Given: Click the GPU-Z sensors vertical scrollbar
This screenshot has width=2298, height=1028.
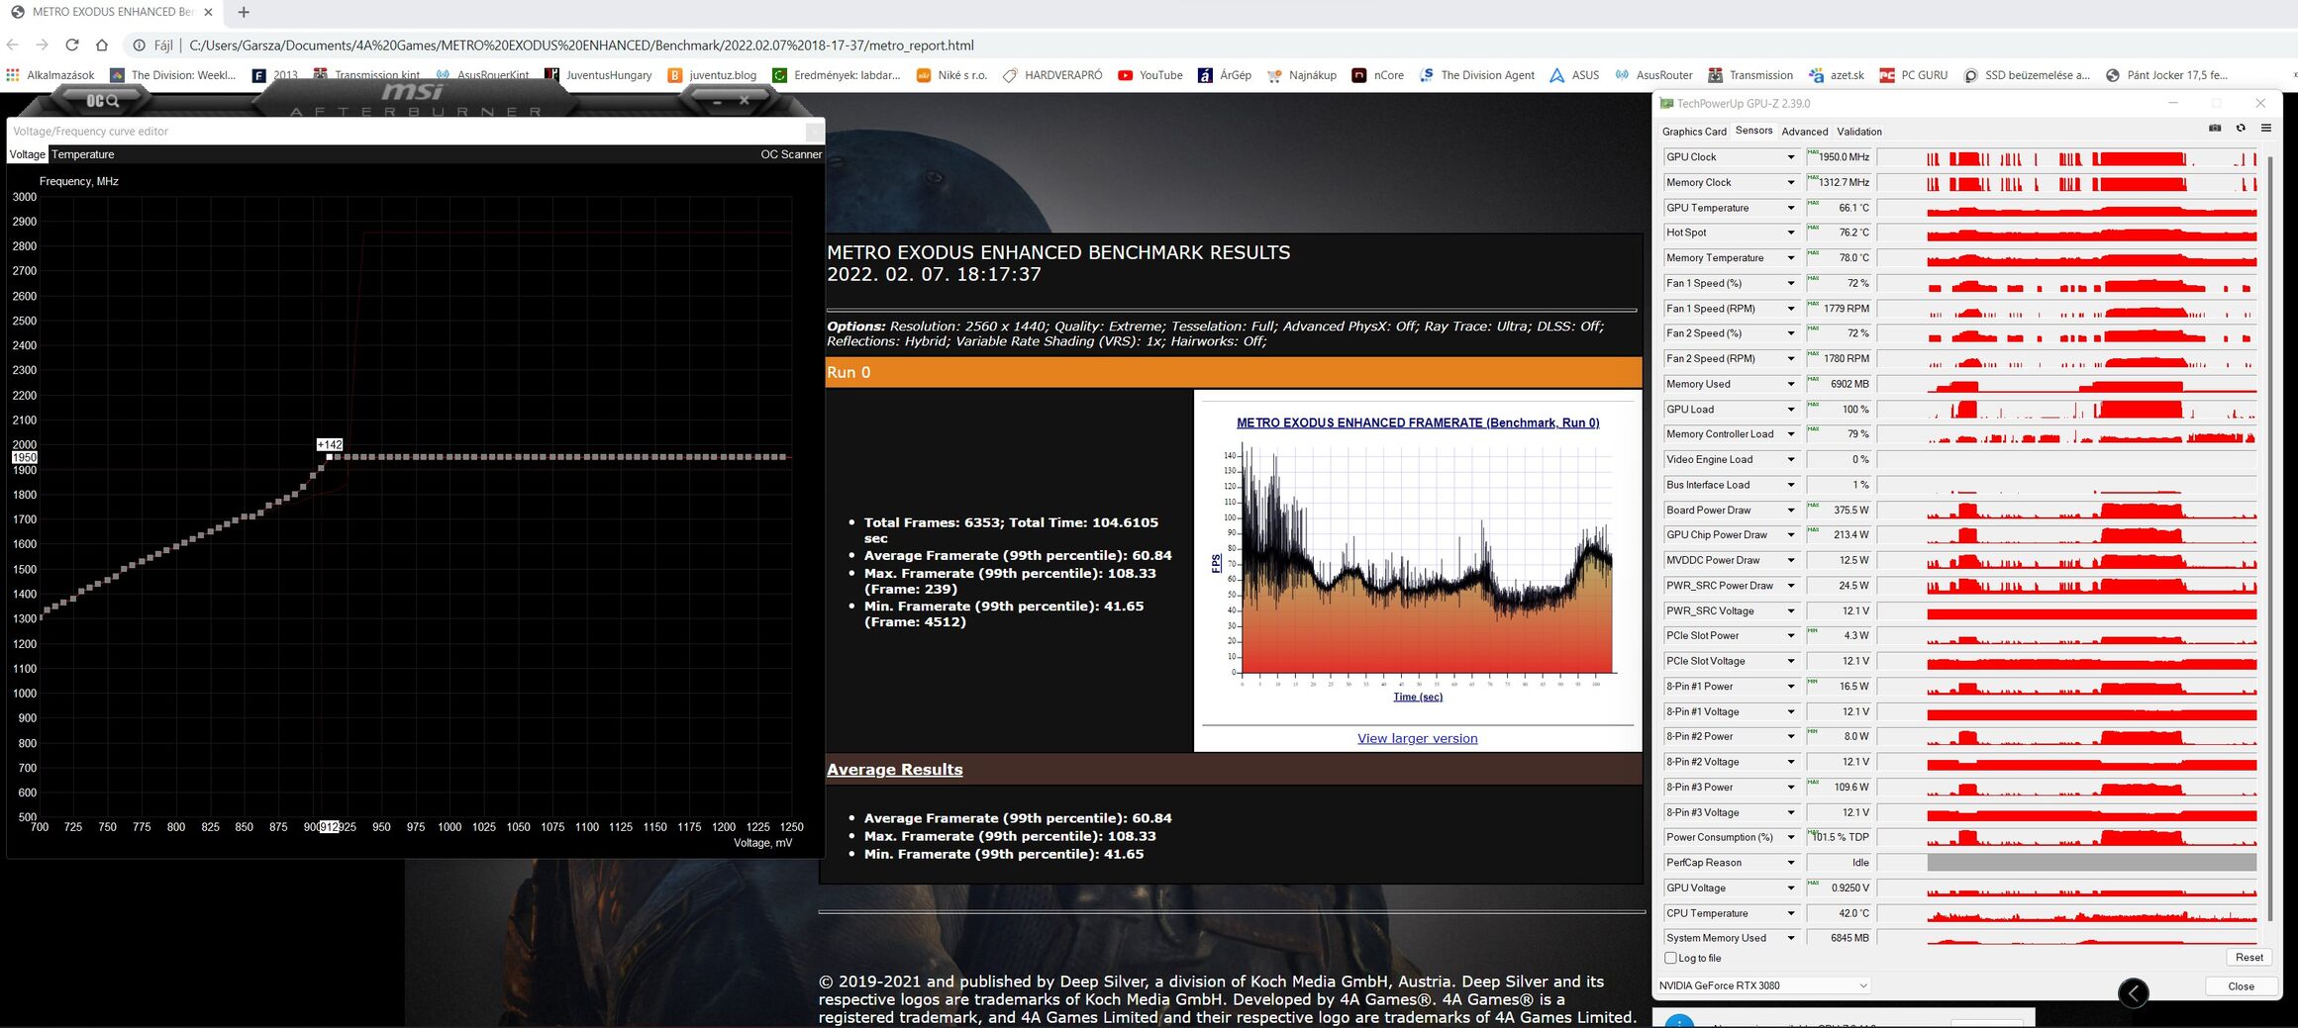Looking at the screenshot, I should (2268, 536).
